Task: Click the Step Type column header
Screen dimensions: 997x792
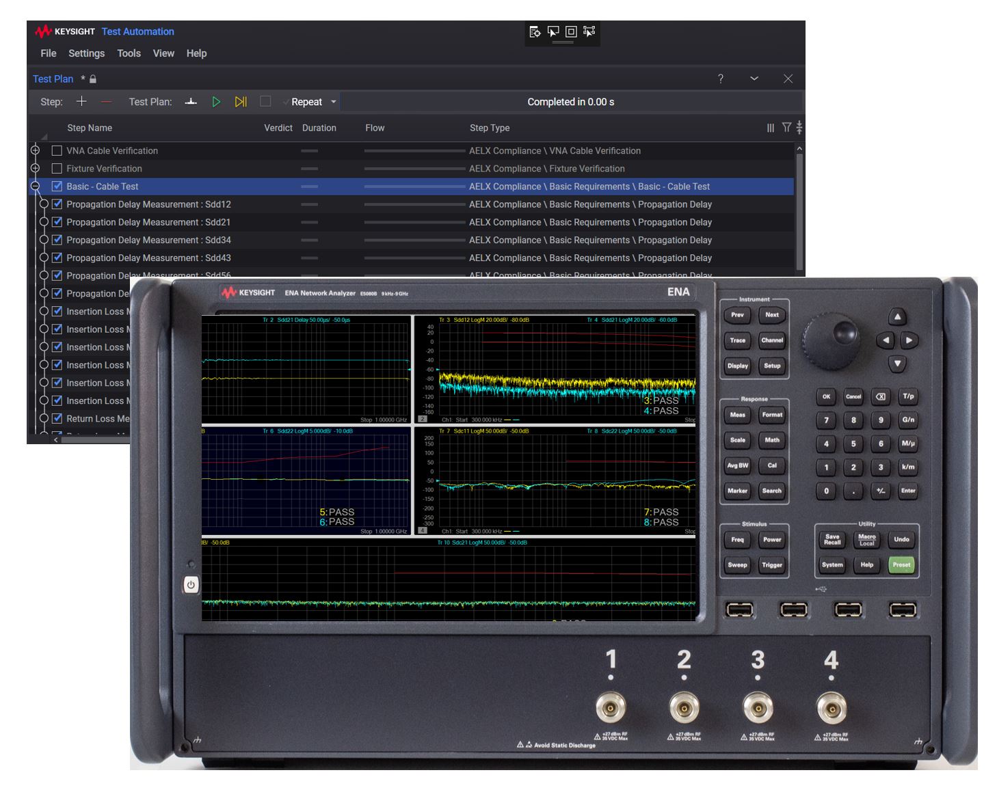Action: pos(490,128)
